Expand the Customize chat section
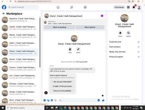The width and height of the screenshot is (145, 110). click(x=124, y=42)
